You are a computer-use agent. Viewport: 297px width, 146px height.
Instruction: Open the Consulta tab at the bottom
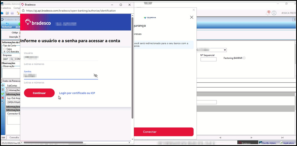[x=14, y=137]
